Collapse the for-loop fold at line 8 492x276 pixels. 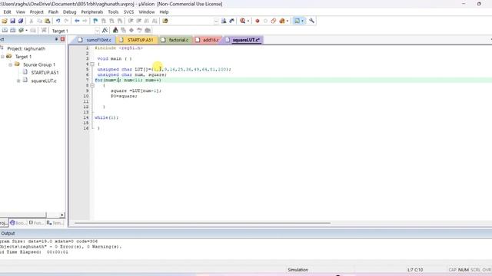click(92, 85)
